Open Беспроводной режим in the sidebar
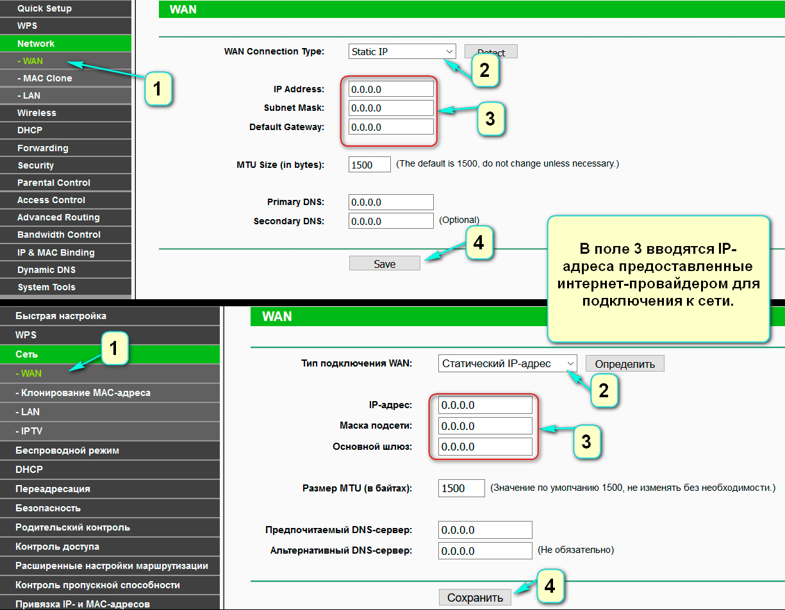This screenshot has width=785, height=610. pyautogui.click(x=67, y=450)
